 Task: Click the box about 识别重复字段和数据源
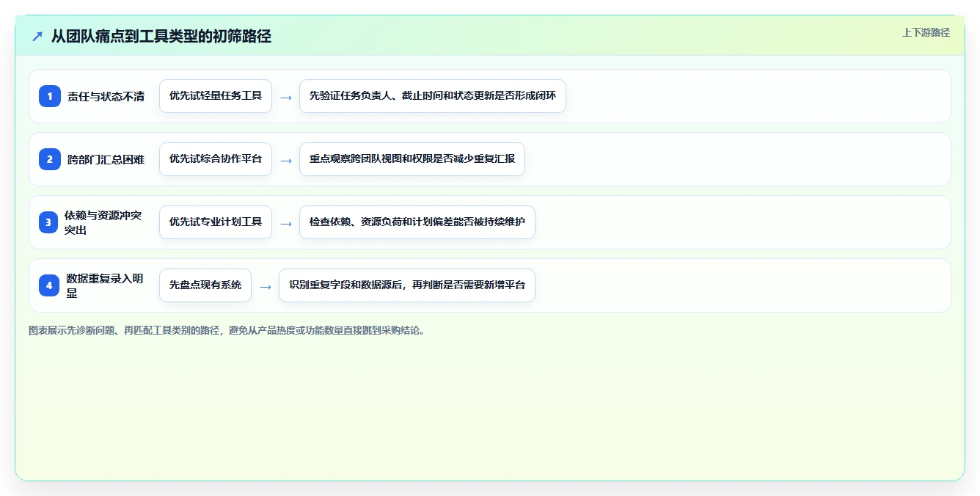tap(407, 285)
